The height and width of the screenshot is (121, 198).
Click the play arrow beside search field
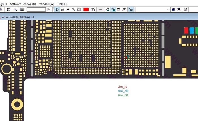point(49,9)
